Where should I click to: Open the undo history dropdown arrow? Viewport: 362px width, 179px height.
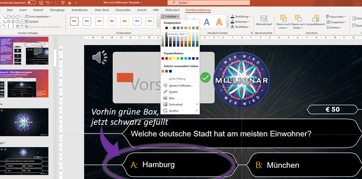tap(51, 3)
